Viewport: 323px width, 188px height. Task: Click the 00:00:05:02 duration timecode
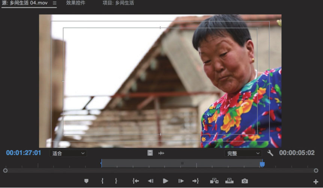[x=297, y=153]
